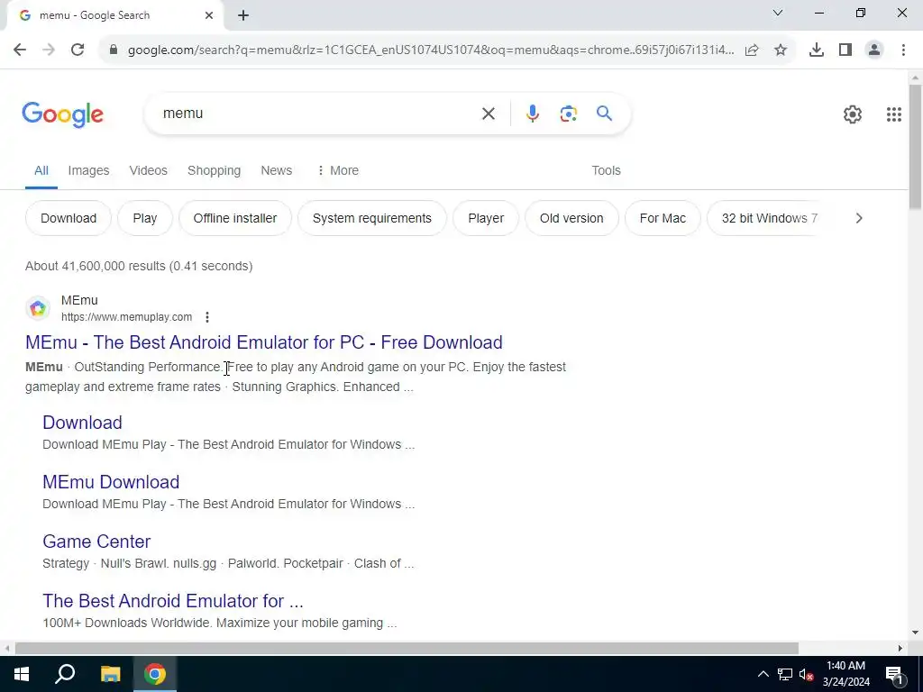Click the About 41,600,000 results text
The image size is (923, 692).
(x=139, y=266)
